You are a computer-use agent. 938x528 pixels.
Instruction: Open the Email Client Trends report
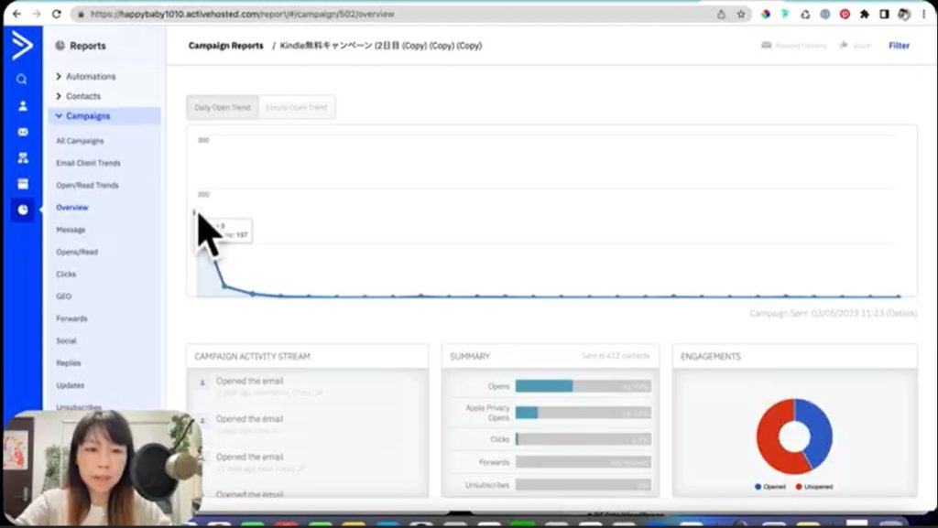point(88,163)
